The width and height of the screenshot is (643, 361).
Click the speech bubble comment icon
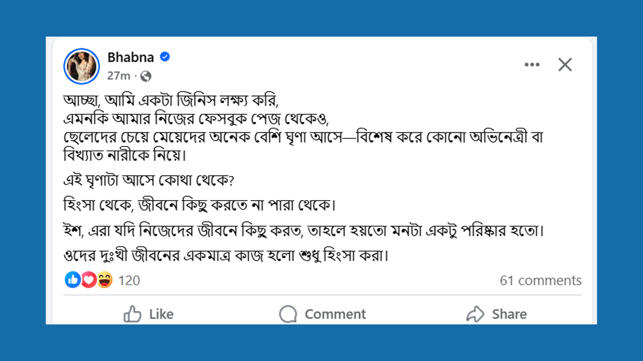coord(288,314)
